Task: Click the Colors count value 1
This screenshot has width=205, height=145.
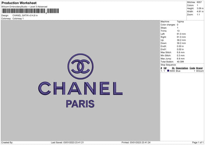Action: pyautogui.click(x=197, y=5)
